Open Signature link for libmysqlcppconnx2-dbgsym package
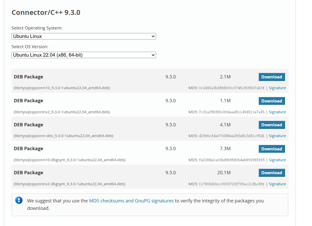 tap(277, 184)
